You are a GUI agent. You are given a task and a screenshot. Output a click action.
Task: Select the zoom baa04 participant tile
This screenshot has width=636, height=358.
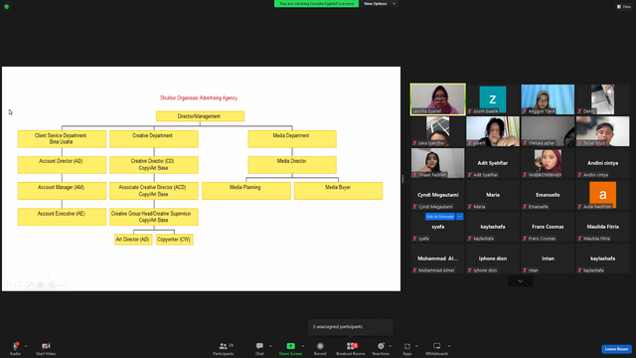493,99
